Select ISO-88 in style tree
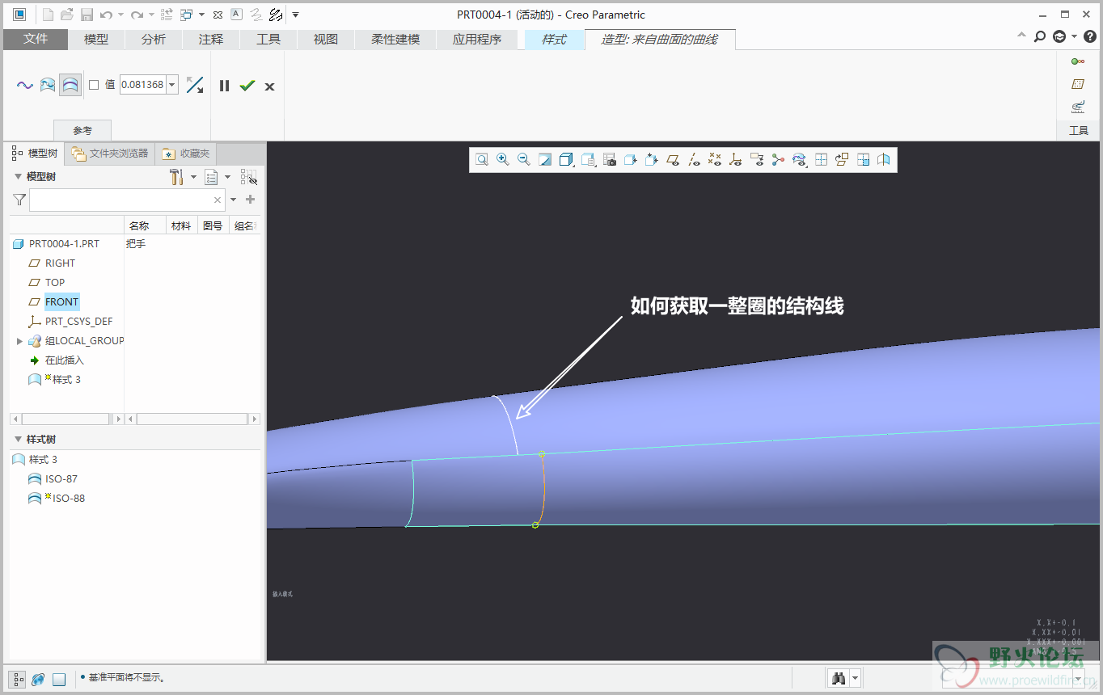The image size is (1103, 695). (68, 499)
